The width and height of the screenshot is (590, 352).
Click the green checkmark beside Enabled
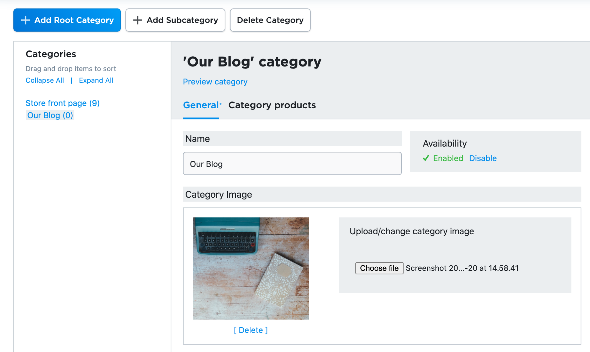pyautogui.click(x=426, y=158)
